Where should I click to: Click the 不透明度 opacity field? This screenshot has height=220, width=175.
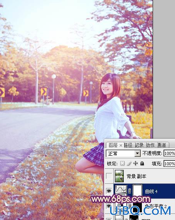169,153
